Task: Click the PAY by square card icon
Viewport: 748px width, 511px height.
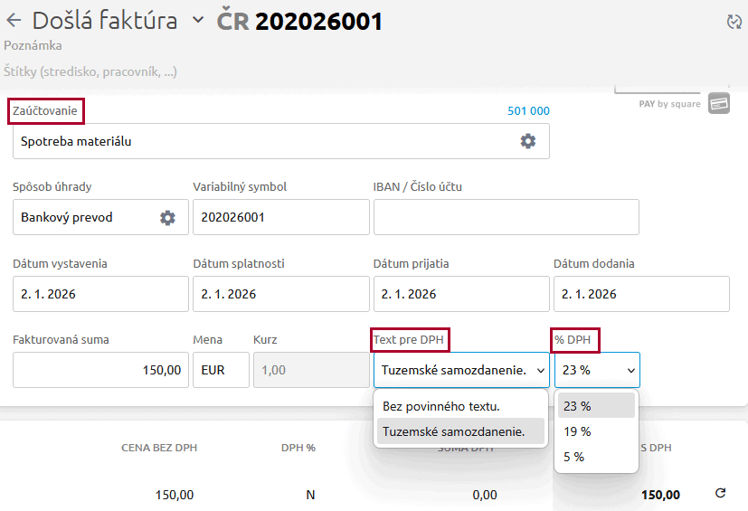Action: coord(718,103)
